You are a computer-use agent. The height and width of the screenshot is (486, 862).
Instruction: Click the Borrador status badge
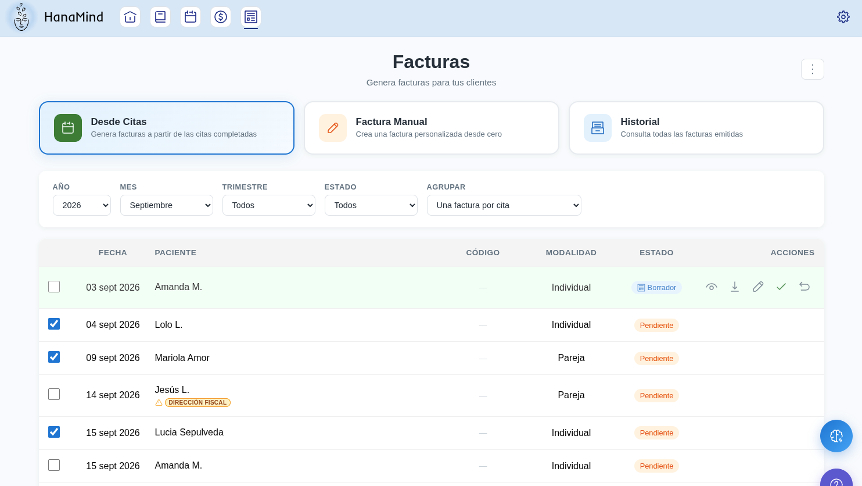[x=656, y=288]
